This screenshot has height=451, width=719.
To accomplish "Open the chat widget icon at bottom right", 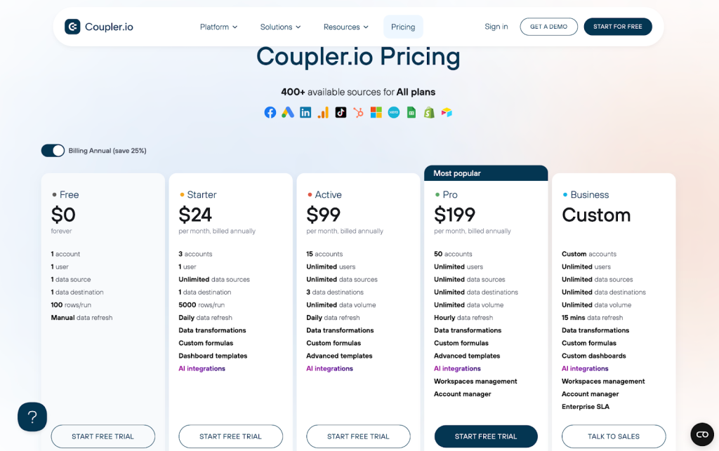I will 702,434.
